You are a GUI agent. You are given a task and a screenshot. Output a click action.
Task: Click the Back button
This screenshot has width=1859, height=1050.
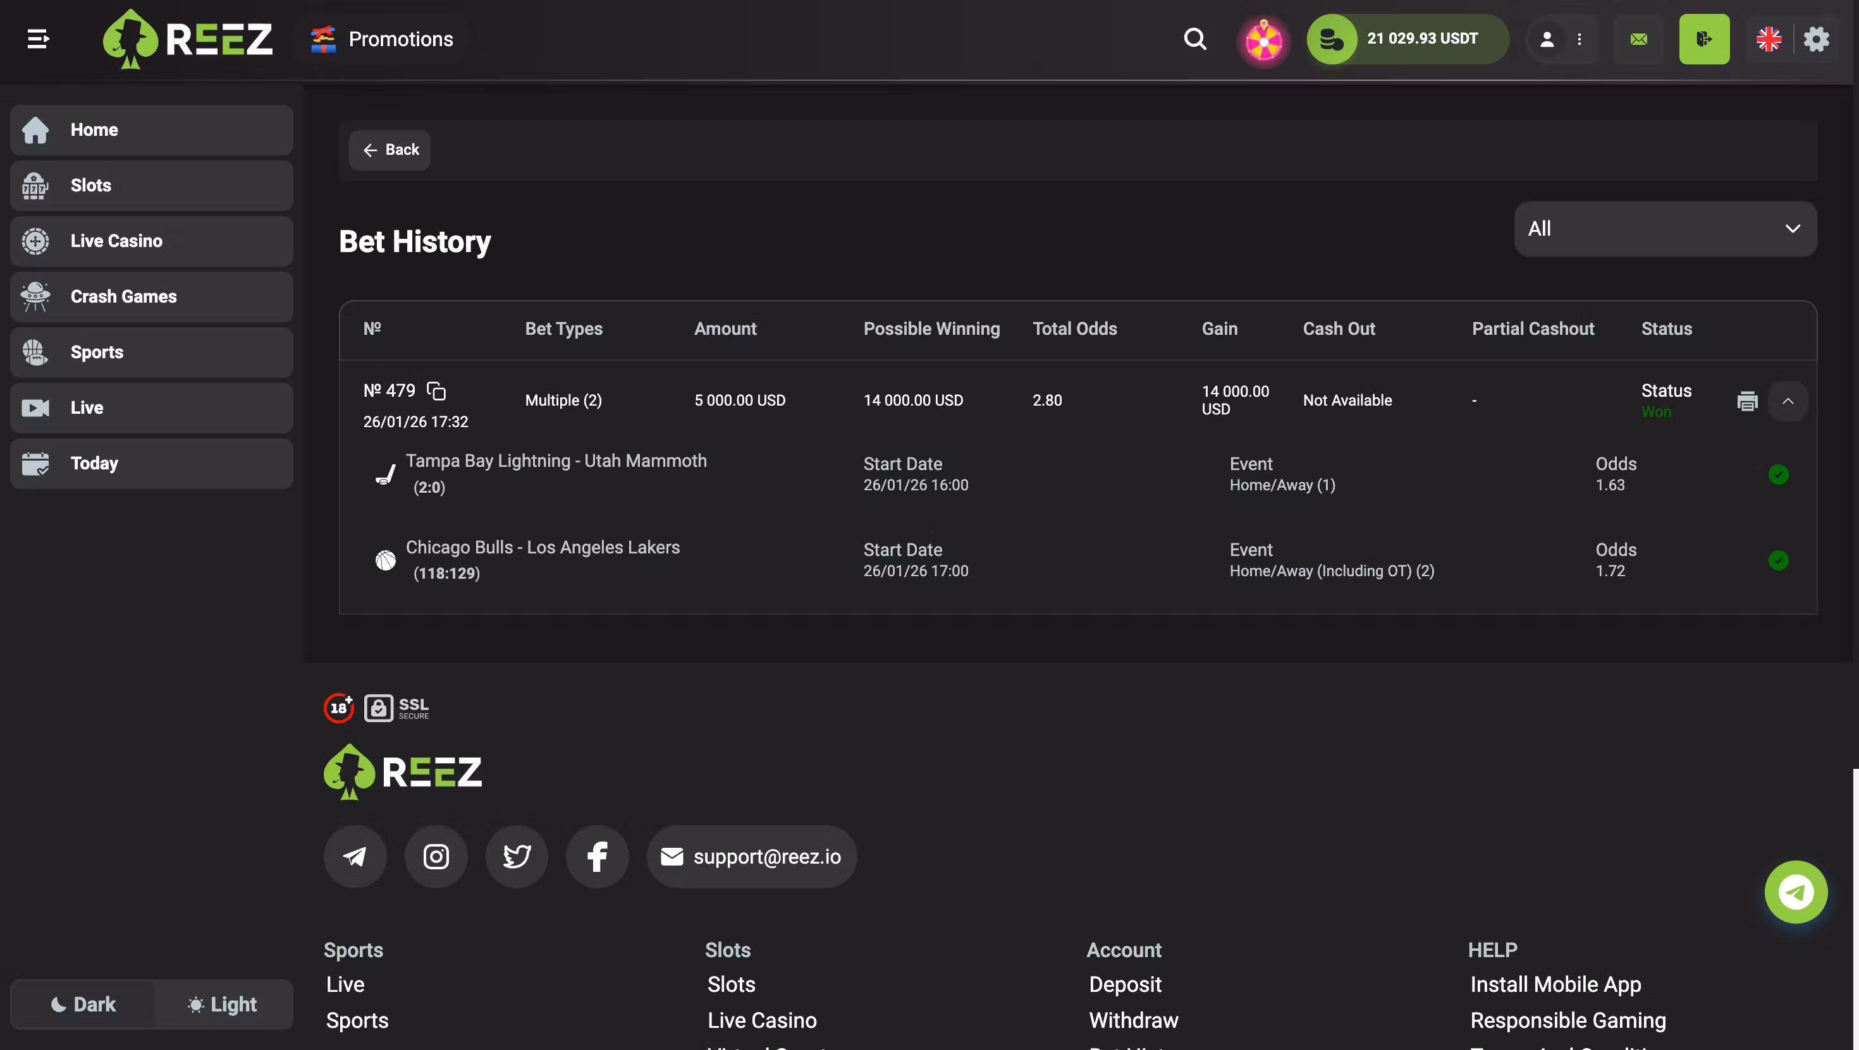click(x=390, y=150)
